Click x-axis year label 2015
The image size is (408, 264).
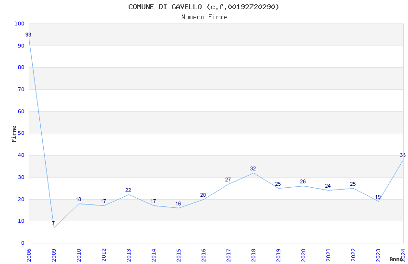(x=179, y=255)
